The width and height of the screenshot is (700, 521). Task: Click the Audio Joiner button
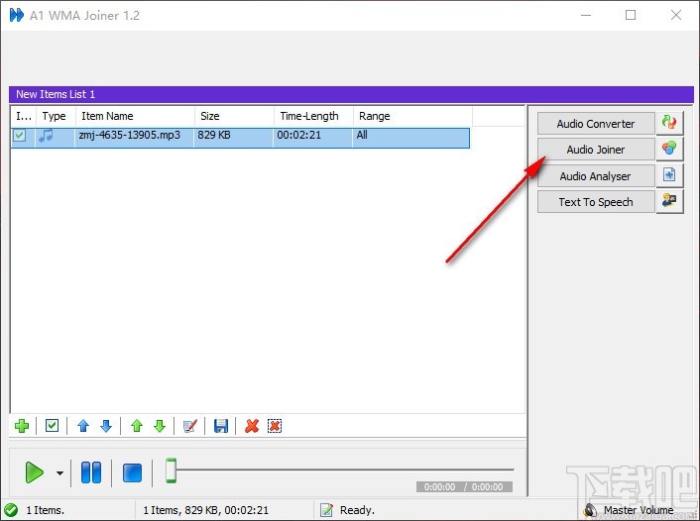[596, 150]
